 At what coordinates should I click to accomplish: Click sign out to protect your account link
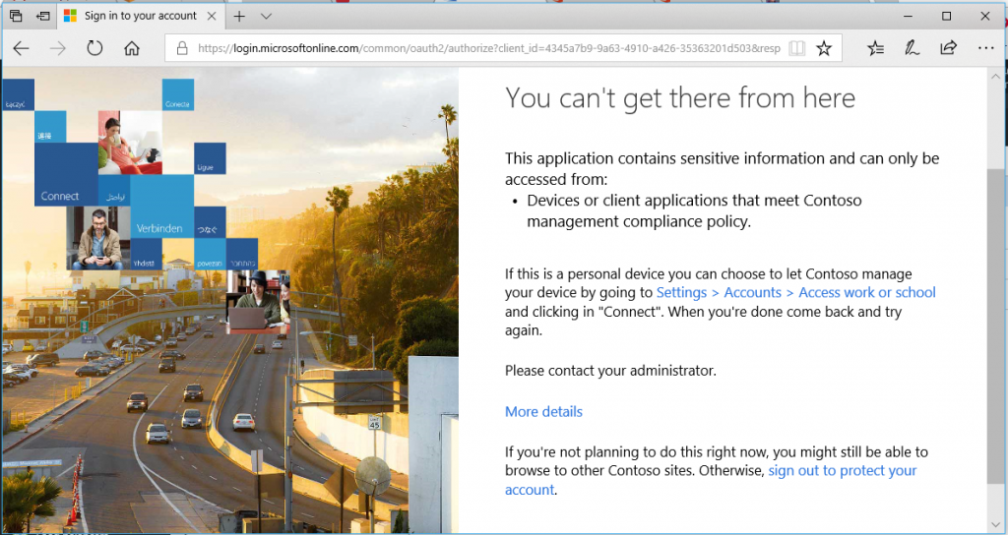[711, 480]
